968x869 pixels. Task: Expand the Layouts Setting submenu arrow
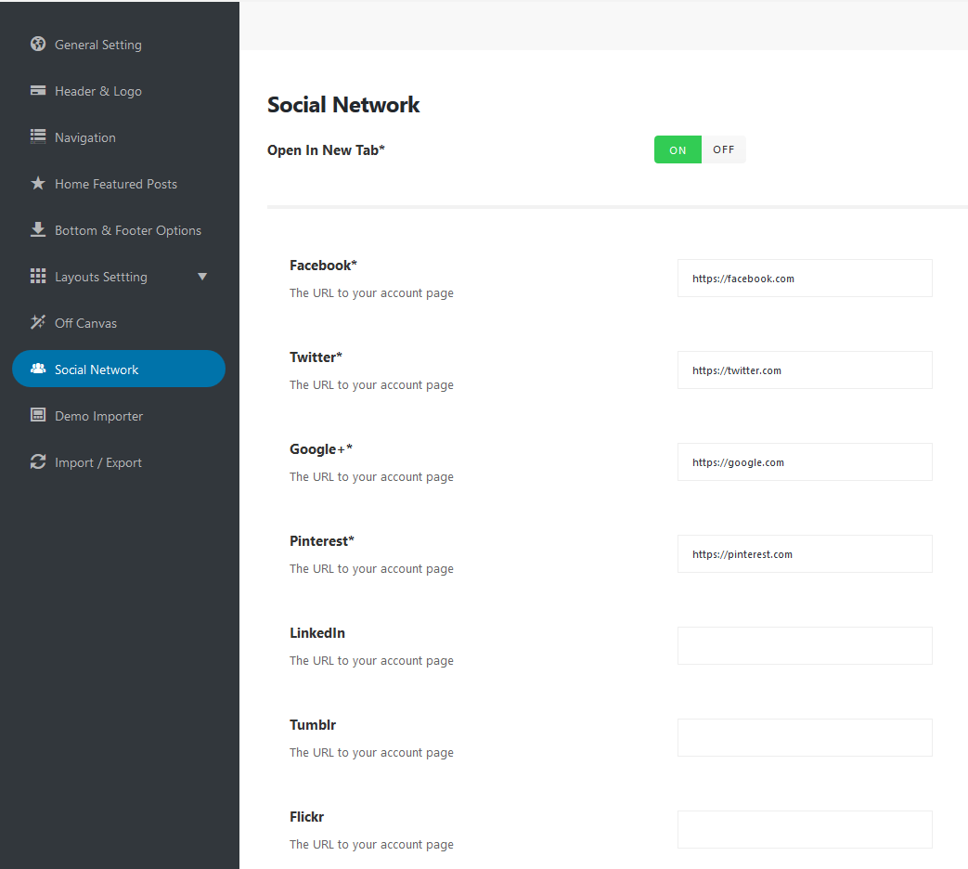pyautogui.click(x=202, y=277)
